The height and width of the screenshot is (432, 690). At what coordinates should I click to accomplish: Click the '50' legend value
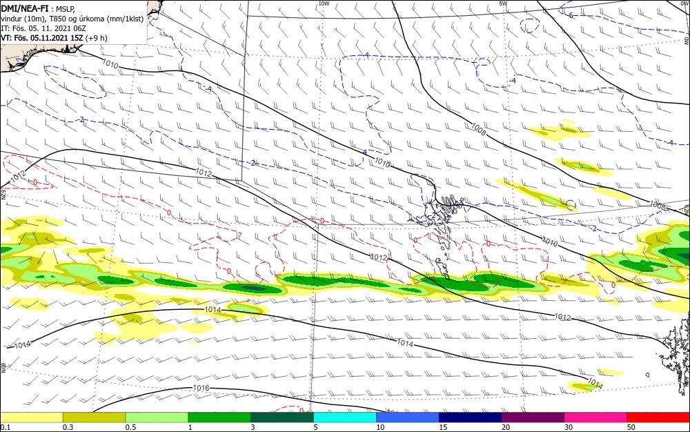[631, 427]
